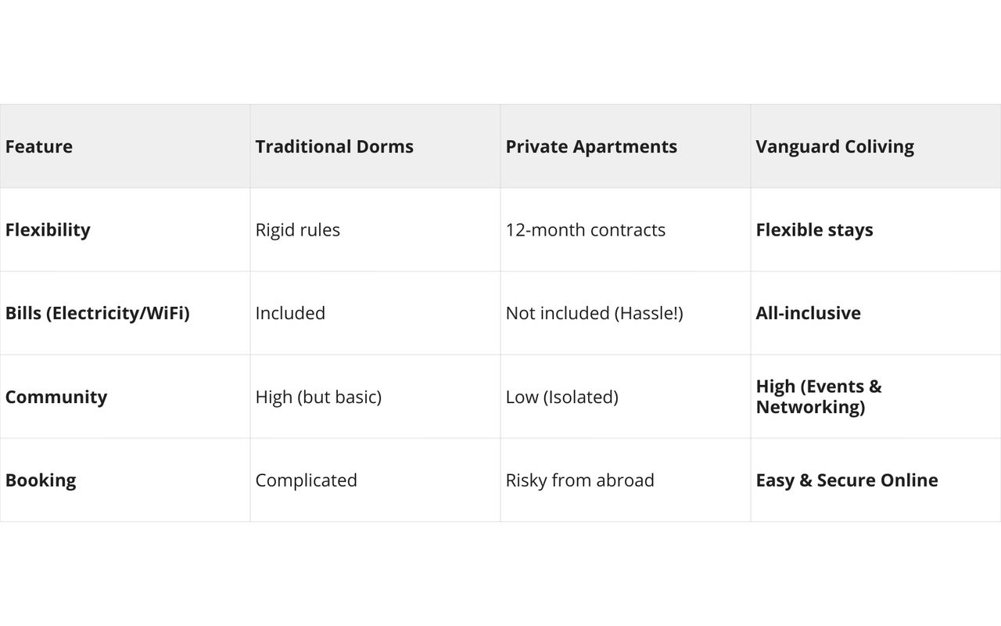Click the Private Apartments column header

(591, 146)
